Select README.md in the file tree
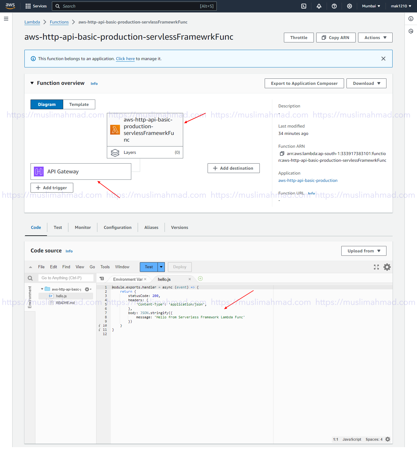 [65, 303]
